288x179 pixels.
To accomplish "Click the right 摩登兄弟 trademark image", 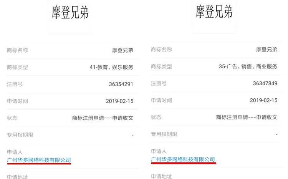I will [x=214, y=16].
